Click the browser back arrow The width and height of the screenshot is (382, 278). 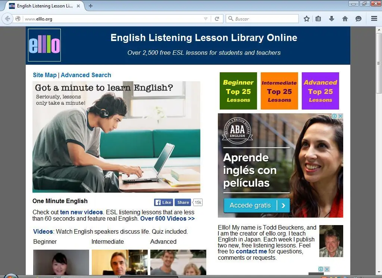click(7, 19)
